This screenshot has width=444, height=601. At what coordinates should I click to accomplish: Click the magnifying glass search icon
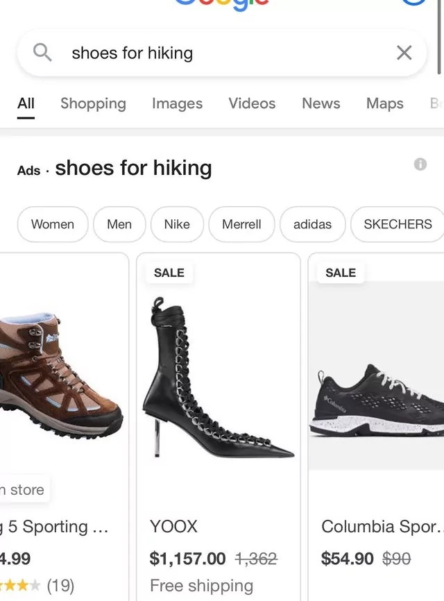[x=42, y=53]
